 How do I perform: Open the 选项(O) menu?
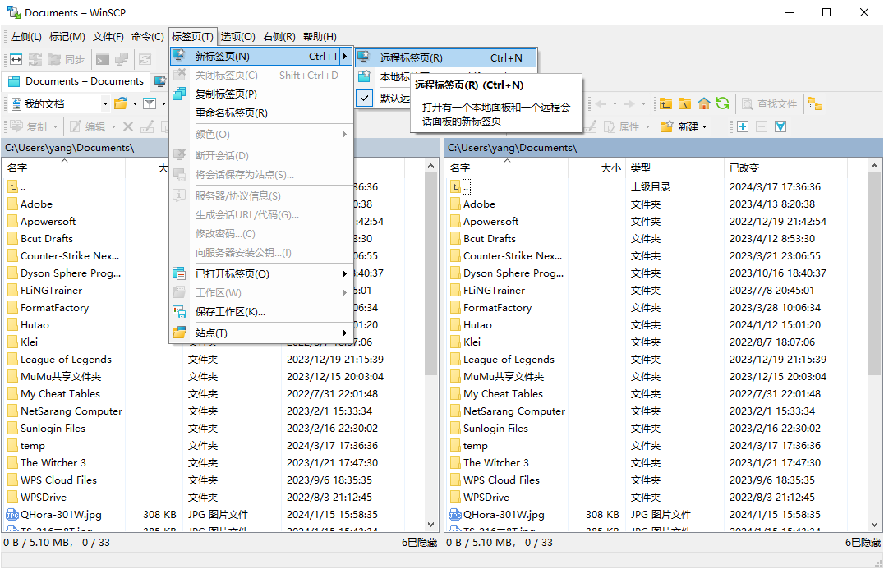click(x=238, y=37)
